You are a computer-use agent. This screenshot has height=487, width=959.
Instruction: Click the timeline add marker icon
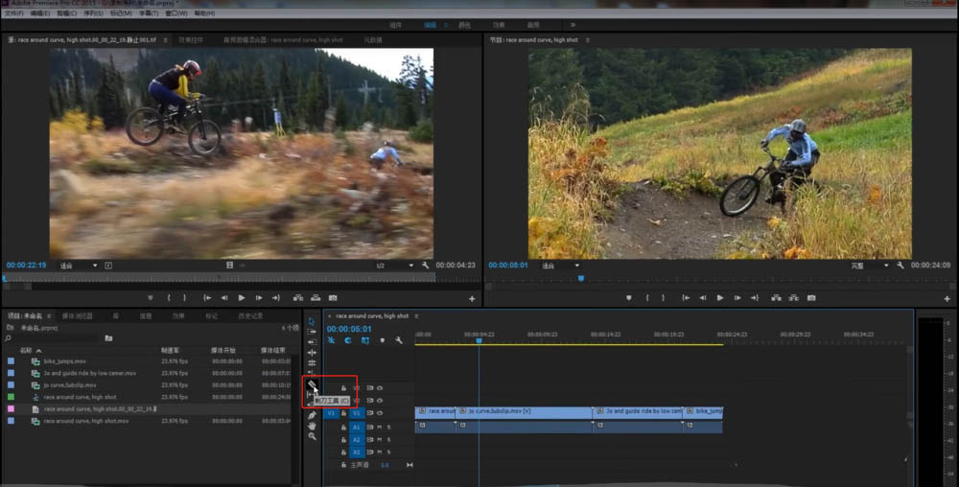point(382,340)
